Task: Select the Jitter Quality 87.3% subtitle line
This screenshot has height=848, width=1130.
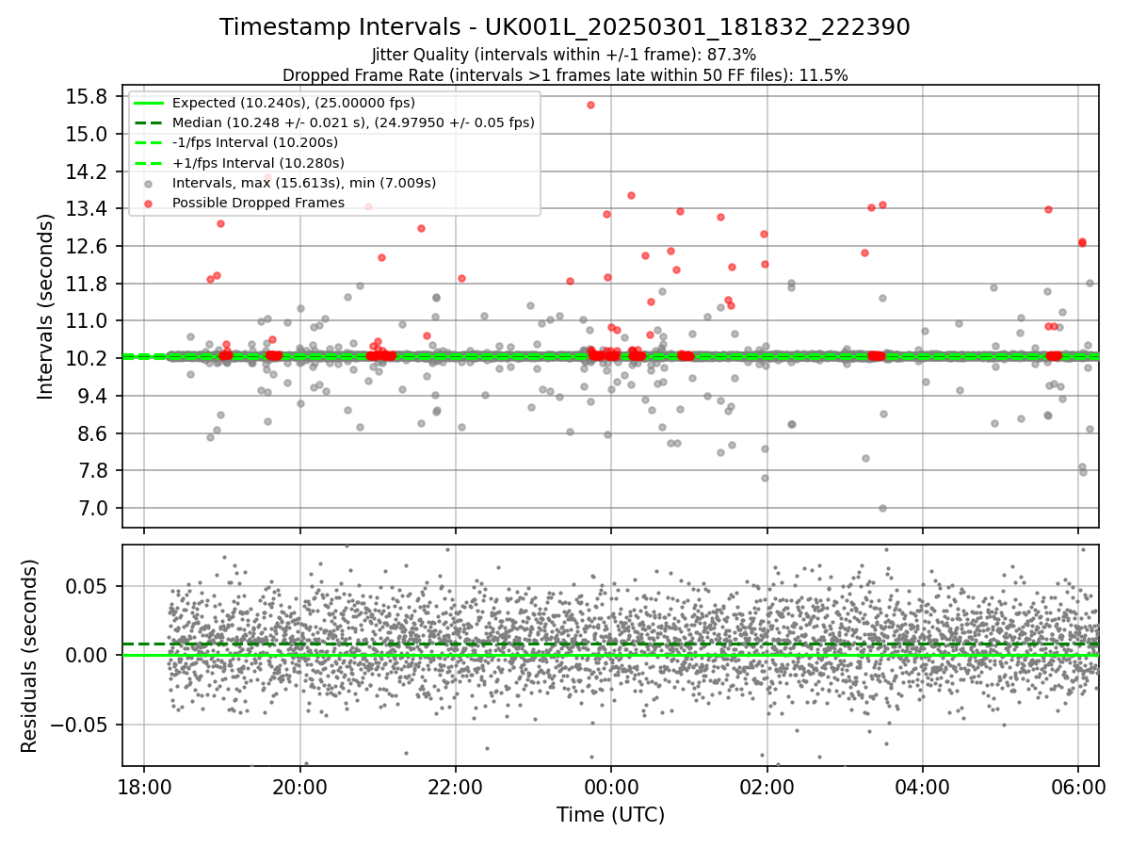Action: pos(564,55)
